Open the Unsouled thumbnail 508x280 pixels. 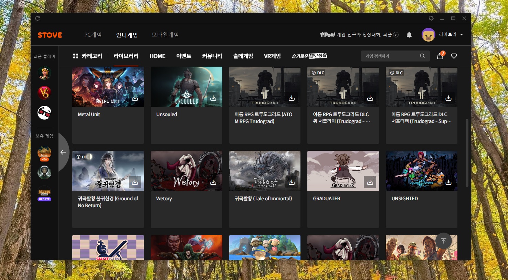pyautogui.click(x=187, y=87)
